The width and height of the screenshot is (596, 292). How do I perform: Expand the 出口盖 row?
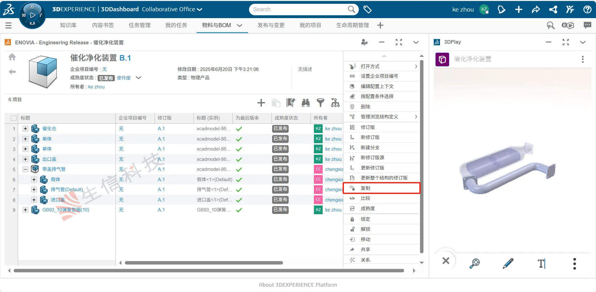click(x=26, y=159)
